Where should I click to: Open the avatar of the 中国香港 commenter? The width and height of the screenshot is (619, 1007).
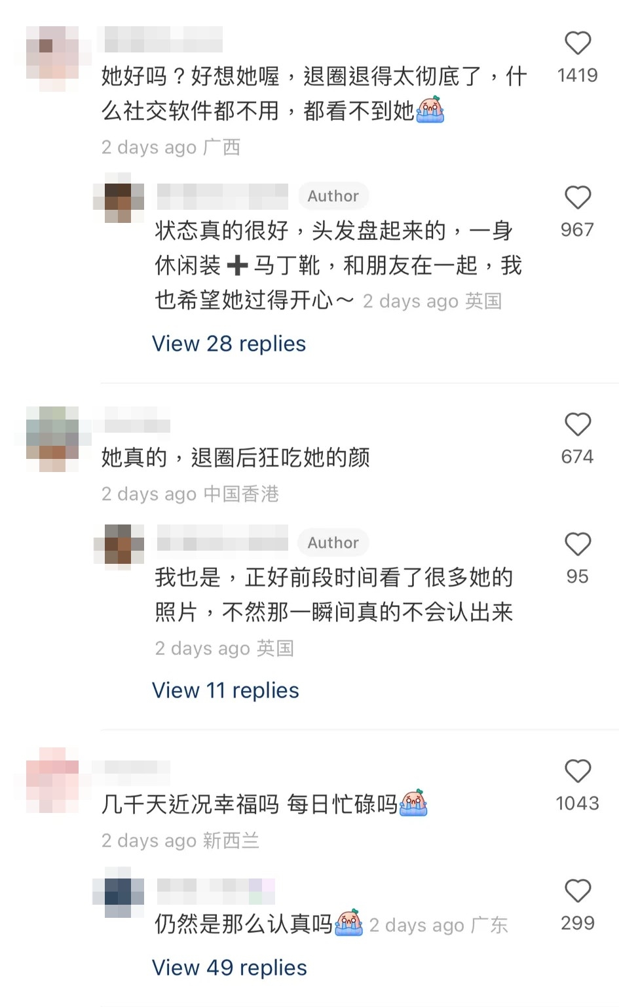coord(52,439)
